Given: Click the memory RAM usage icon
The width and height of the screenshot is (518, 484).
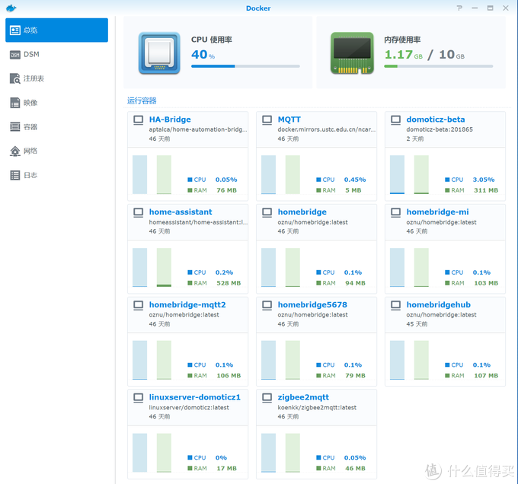Looking at the screenshot, I should click(352, 53).
